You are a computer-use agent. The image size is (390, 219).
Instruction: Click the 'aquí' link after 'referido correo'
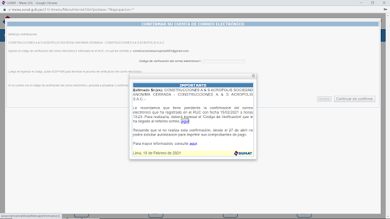point(185,122)
